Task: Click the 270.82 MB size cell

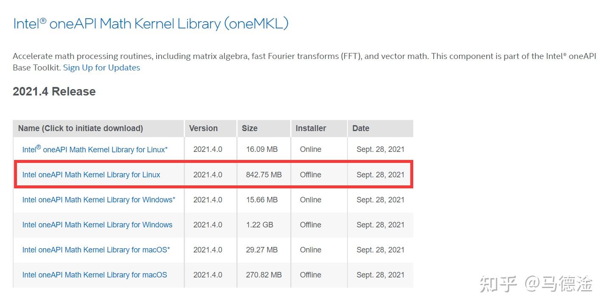Action: pos(263,275)
